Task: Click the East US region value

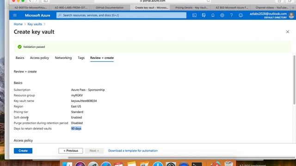Action: point(76,107)
